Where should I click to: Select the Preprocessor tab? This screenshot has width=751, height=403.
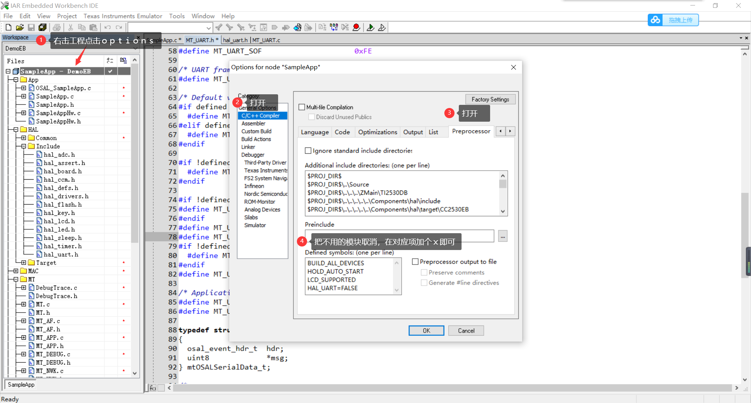tap(471, 131)
